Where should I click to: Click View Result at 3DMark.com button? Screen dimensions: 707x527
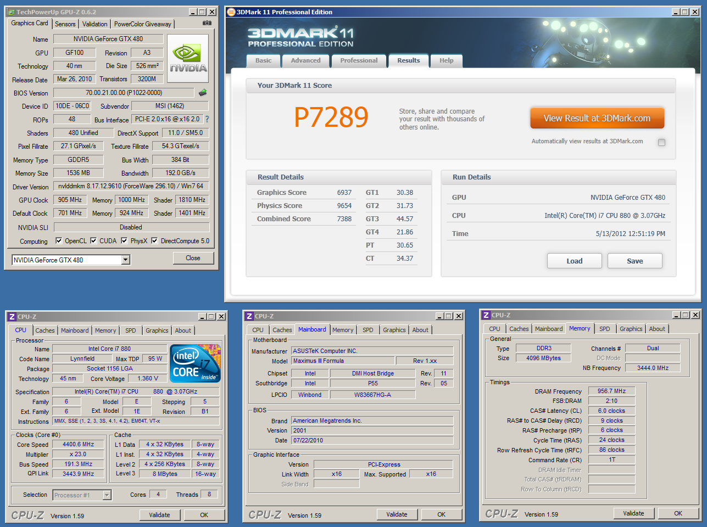point(597,118)
